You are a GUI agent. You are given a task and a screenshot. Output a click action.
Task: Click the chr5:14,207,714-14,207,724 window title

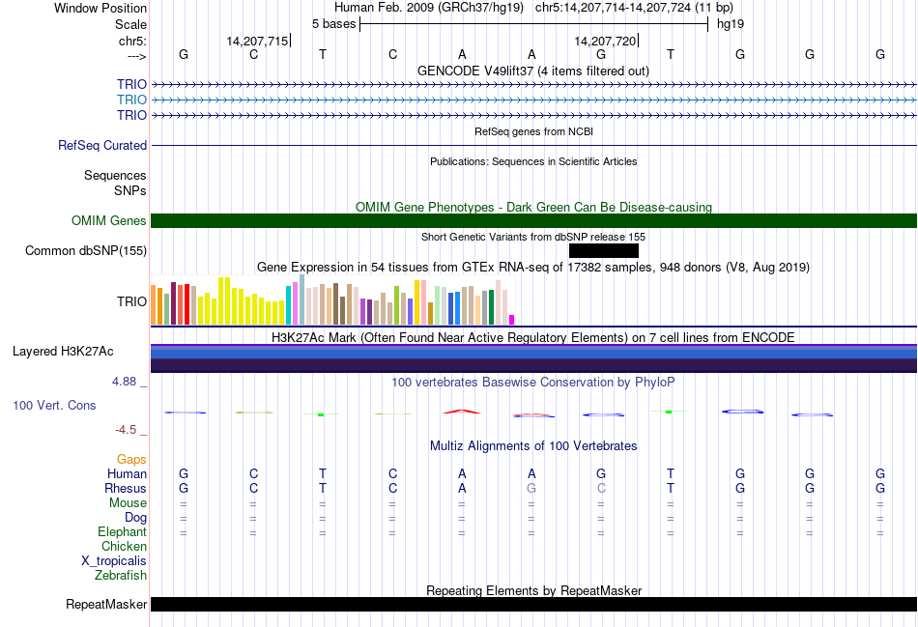[x=634, y=8]
